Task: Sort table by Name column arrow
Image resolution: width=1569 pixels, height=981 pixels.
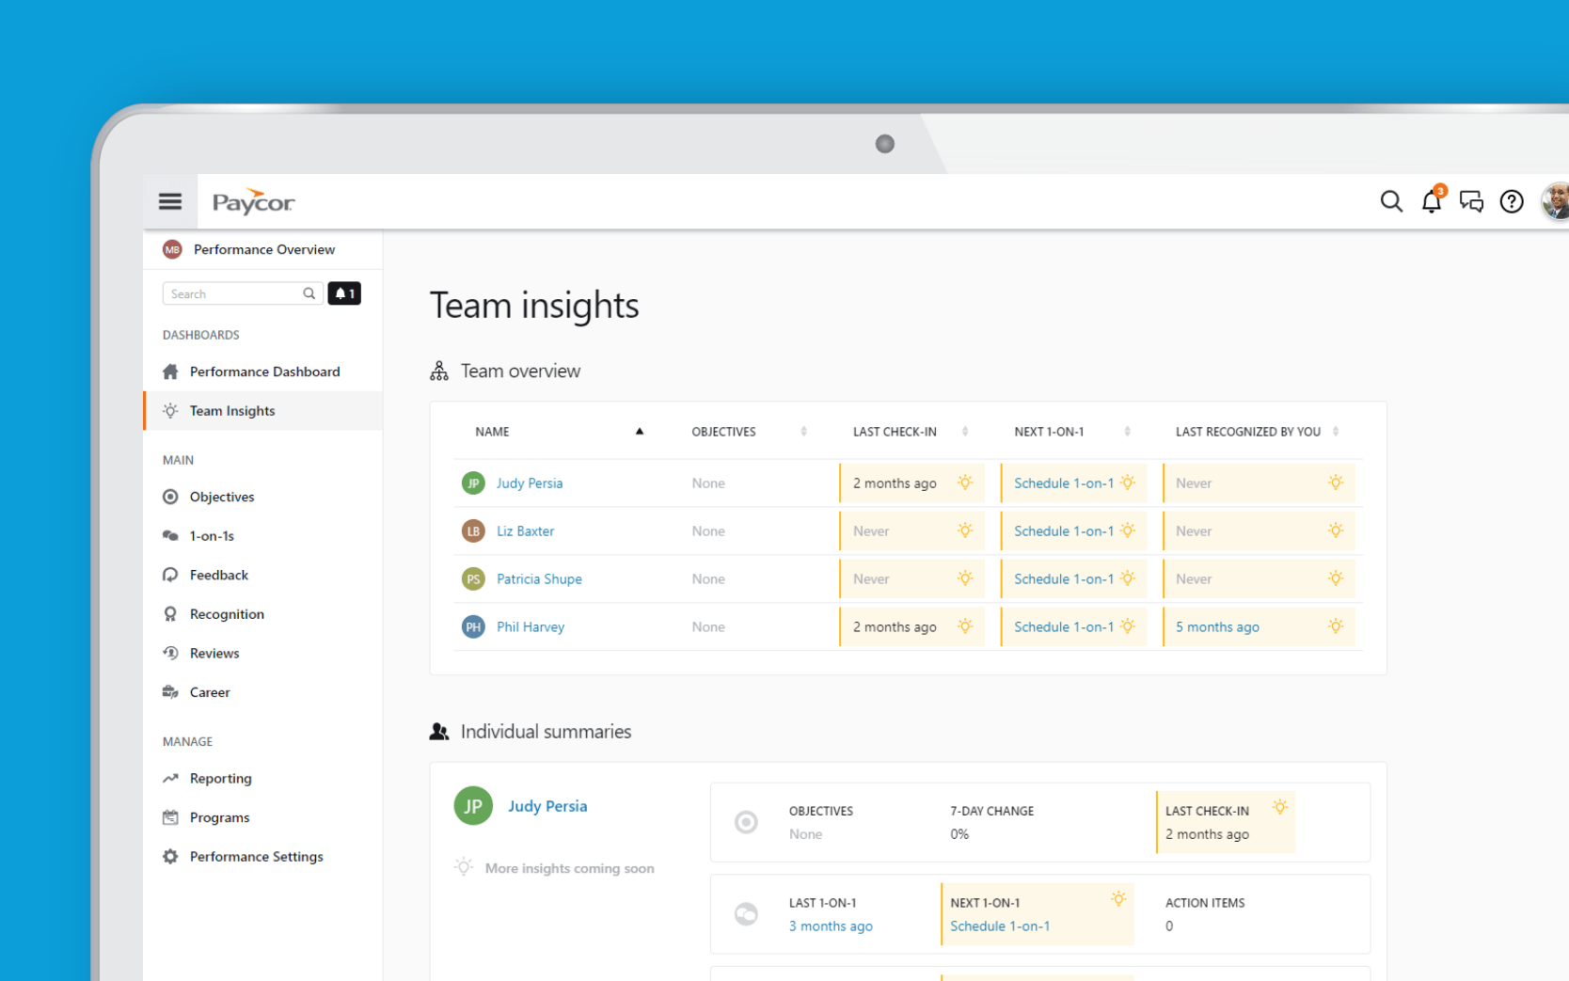Action: pyautogui.click(x=640, y=432)
